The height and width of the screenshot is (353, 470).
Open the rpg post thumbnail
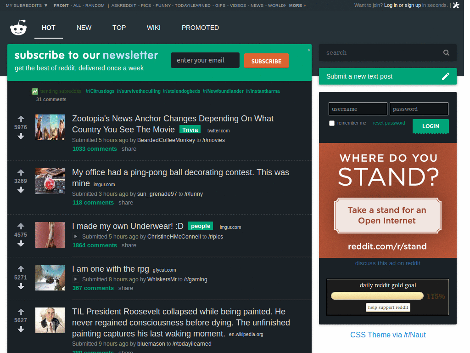pyautogui.click(x=50, y=278)
